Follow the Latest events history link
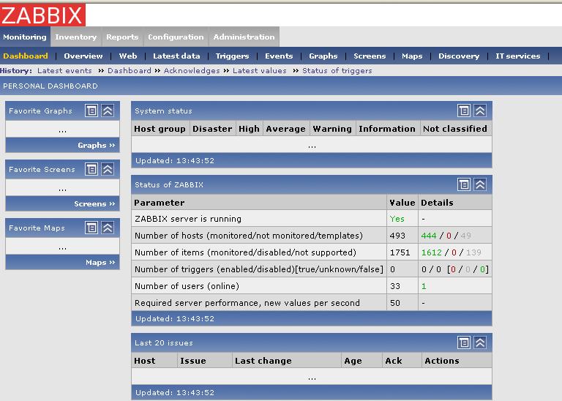 coord(64,71)
